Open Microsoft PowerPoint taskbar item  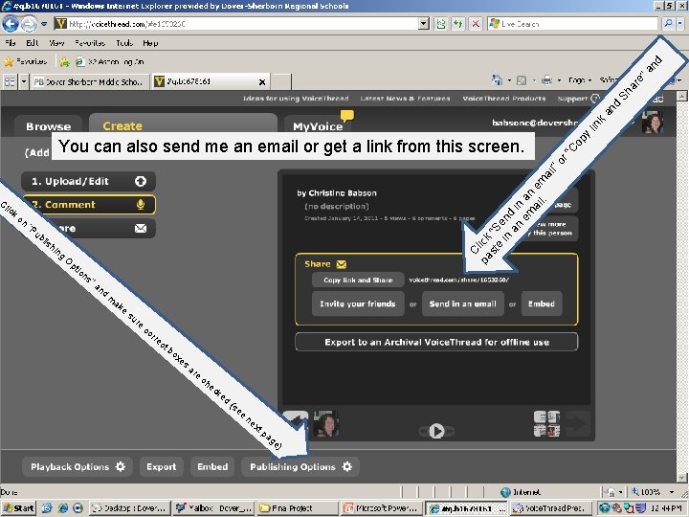[382, 508]
